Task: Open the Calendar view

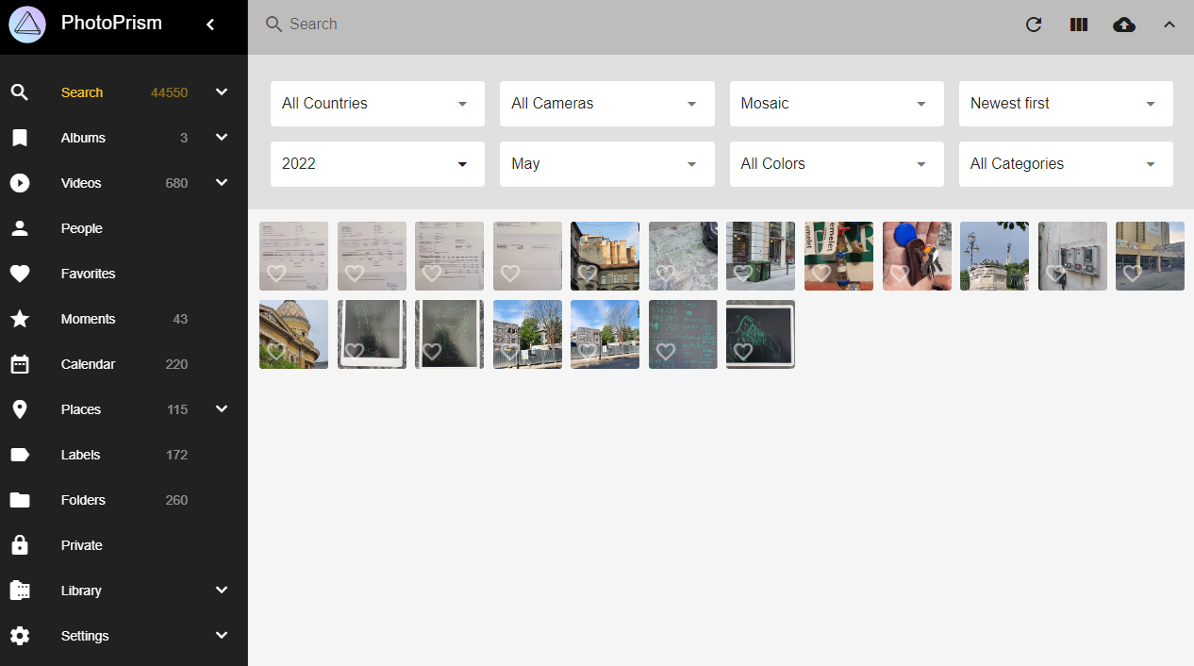Action: 88,364
